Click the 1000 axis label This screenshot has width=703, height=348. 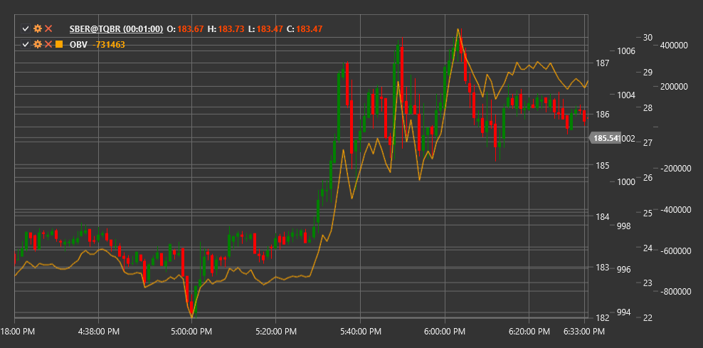626,182
